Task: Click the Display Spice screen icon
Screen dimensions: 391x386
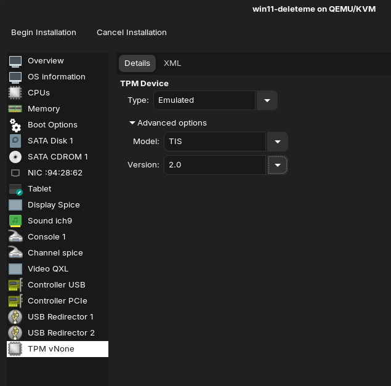Action: tap(15, 205)
